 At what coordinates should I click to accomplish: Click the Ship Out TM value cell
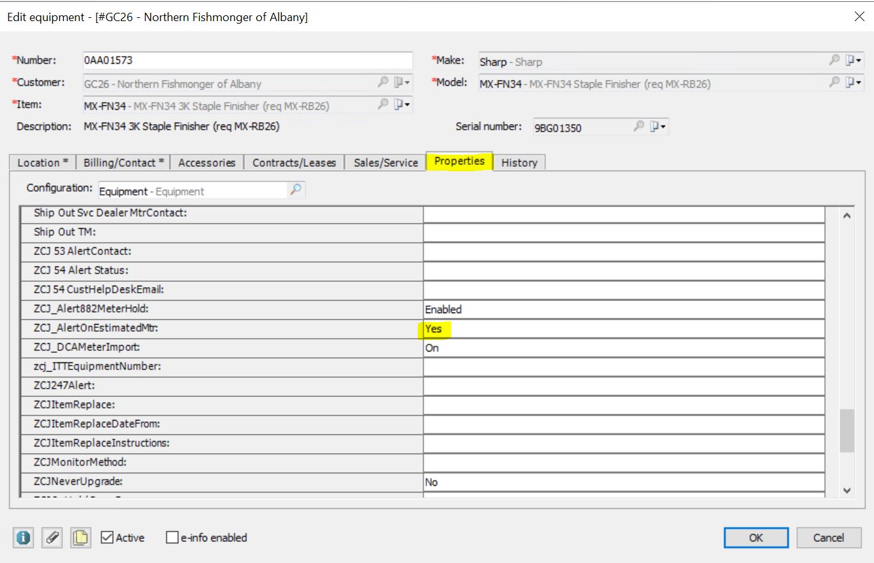624,233
